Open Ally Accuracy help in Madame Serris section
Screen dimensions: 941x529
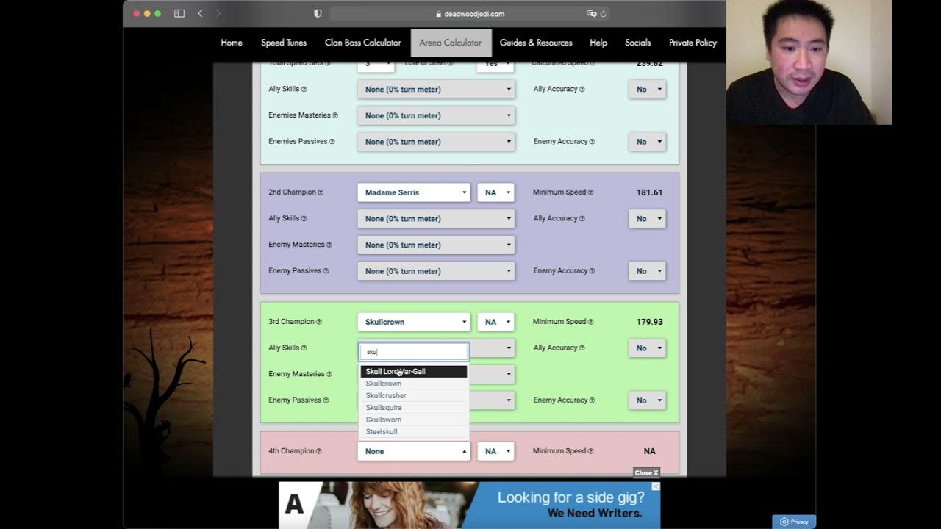point(582,219)
